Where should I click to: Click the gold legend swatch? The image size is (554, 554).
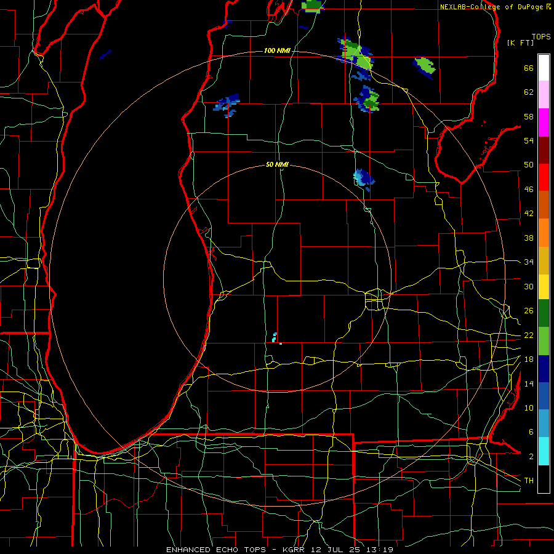[x=544, y=260]
